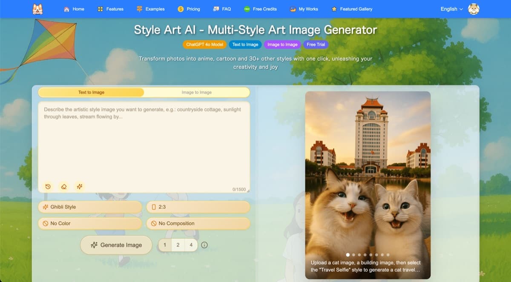Click the info icon beside image count

click(x=204, y=245)
